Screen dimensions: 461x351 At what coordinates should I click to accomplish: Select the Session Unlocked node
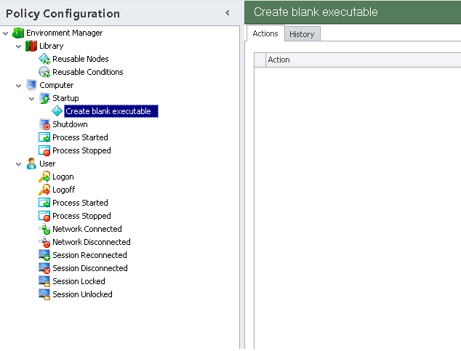[82, 294]
